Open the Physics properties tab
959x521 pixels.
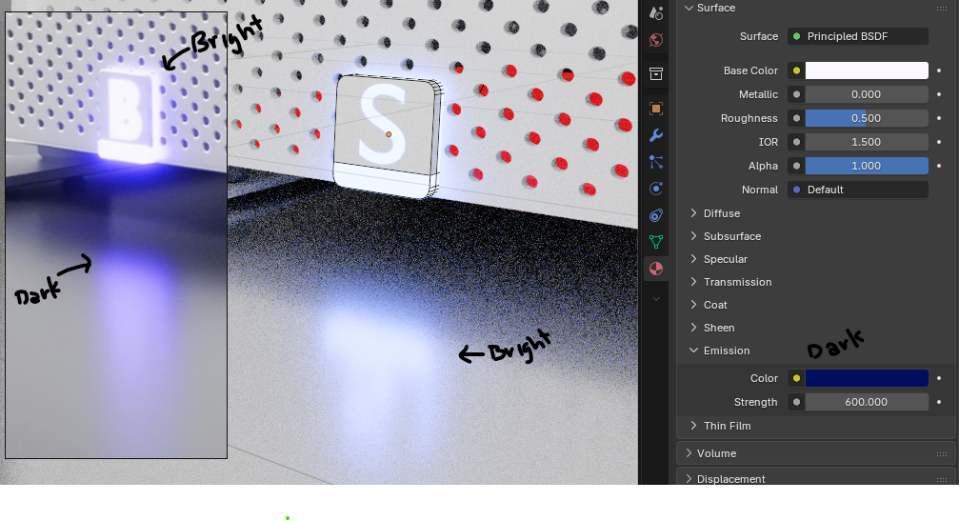pyautogui.click(x=655, y=189)
